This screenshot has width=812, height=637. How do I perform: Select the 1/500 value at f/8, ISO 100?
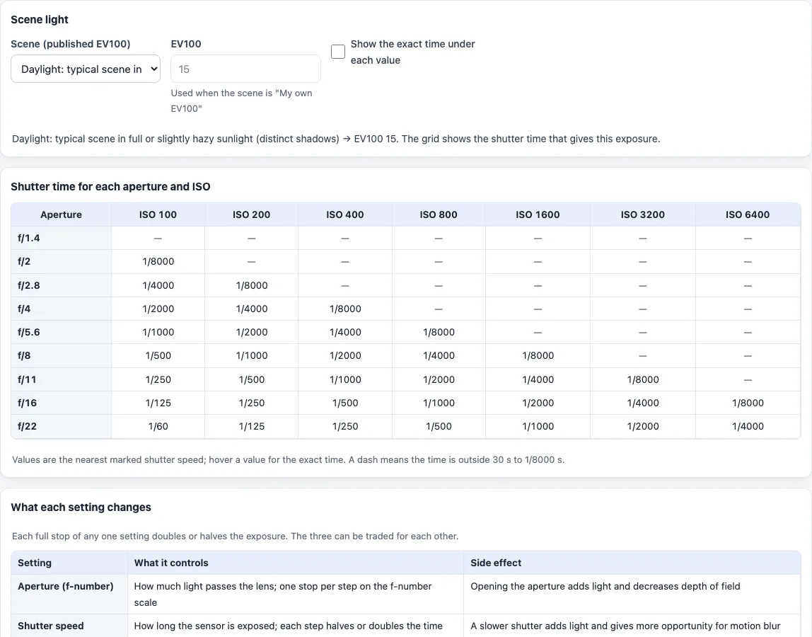(x=158, y=356)
